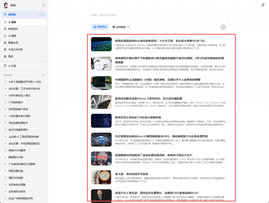Collapse the sidebar panel icon
The height and width of the screenshot is (203, 269).
click(x=44, y=5)
